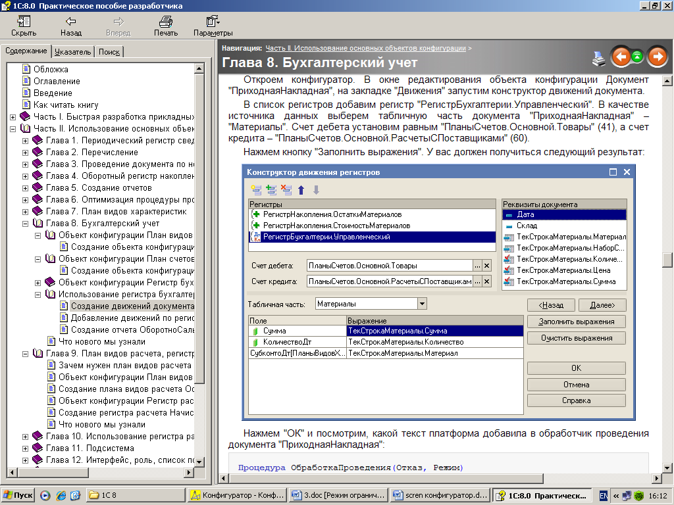The image size is (674, 505).
Task: Click the Скрыть toolbar icon
Action: [24, 26]
